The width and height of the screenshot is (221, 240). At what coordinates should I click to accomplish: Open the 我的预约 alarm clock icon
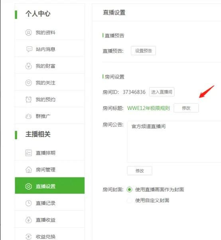pyautogui.click(x=29, y=100)
